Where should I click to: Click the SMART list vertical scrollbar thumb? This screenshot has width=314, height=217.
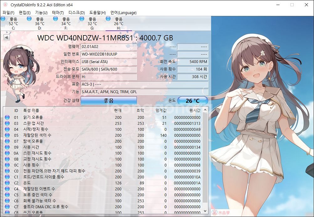coord(205,157)
